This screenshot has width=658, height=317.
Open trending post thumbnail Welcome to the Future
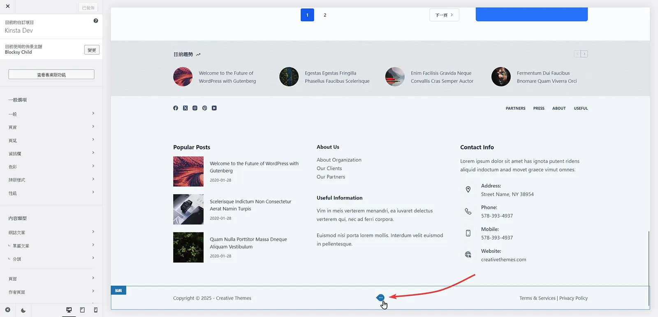(x=183, y=76)
